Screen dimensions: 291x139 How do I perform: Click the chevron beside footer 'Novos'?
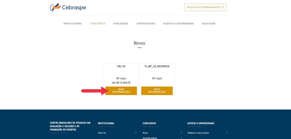(x=181, y=133)
